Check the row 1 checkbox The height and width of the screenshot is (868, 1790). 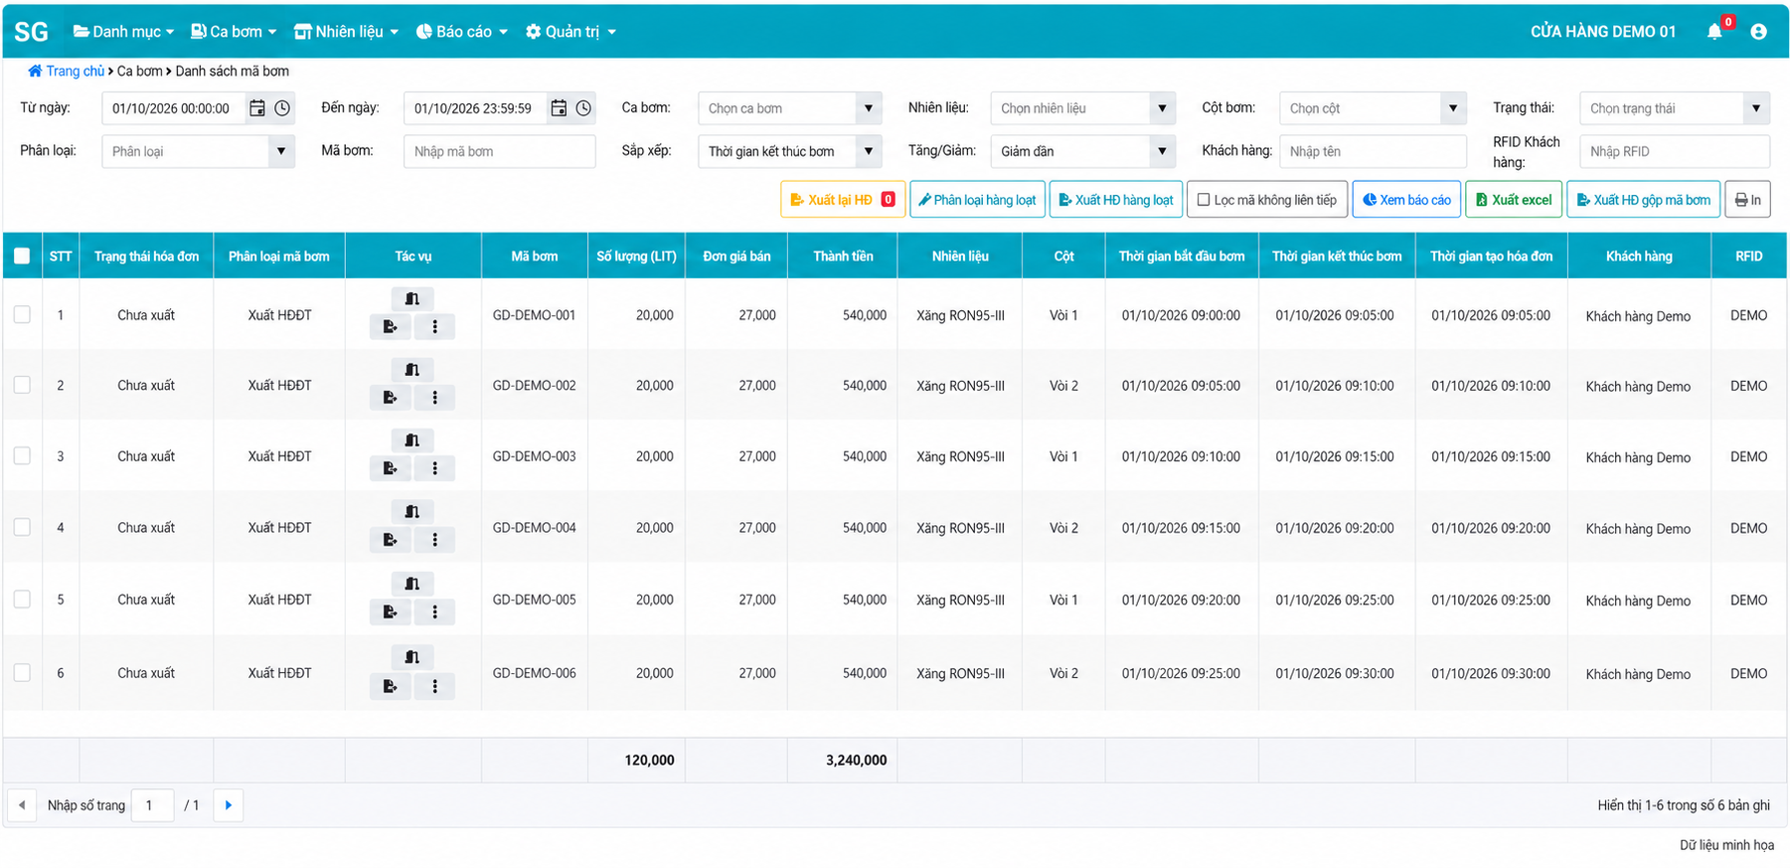(22, 314)
